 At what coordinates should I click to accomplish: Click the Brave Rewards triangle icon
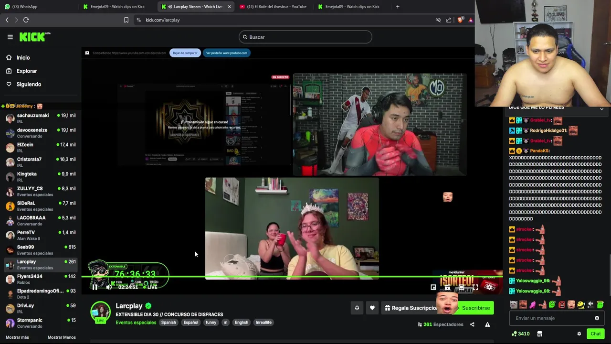[471, 20]
